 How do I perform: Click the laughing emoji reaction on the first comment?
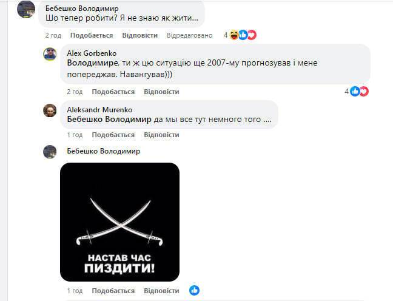click(234, 35)
